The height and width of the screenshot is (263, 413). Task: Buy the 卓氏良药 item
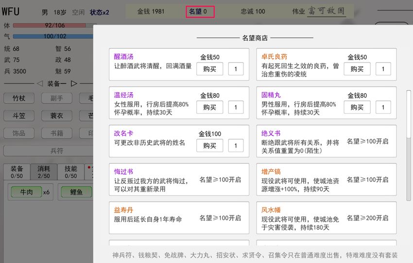pyautogui.click(x=357, y=69)
